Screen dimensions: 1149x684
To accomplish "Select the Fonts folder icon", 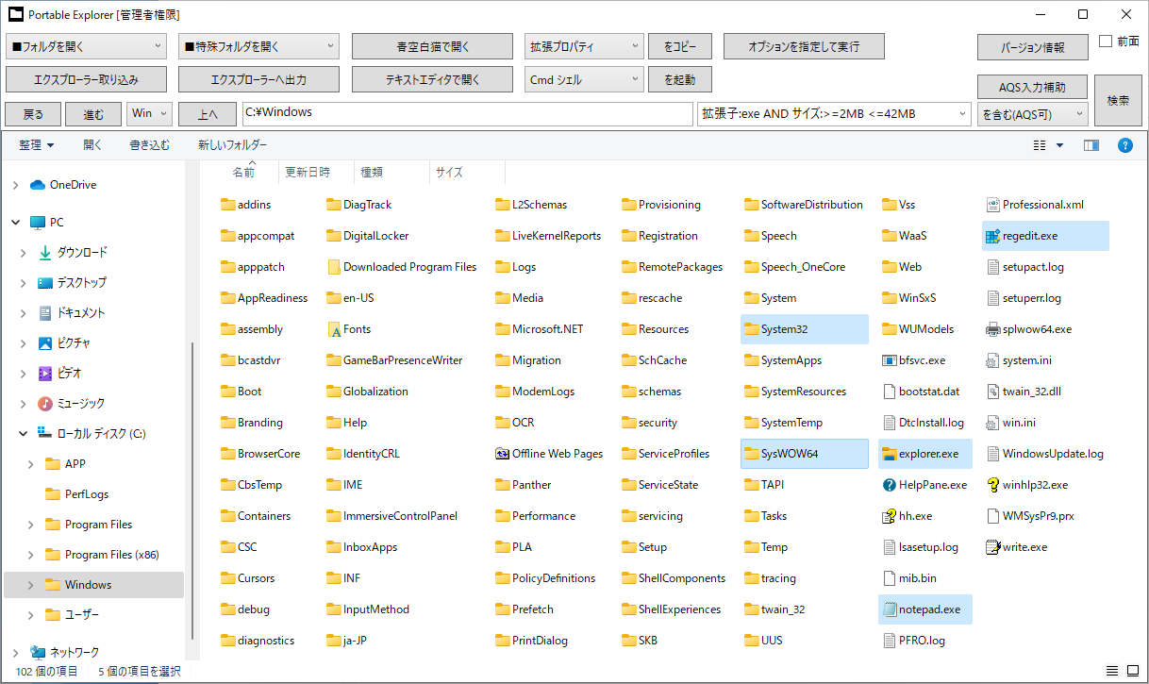I will (334, 329).
